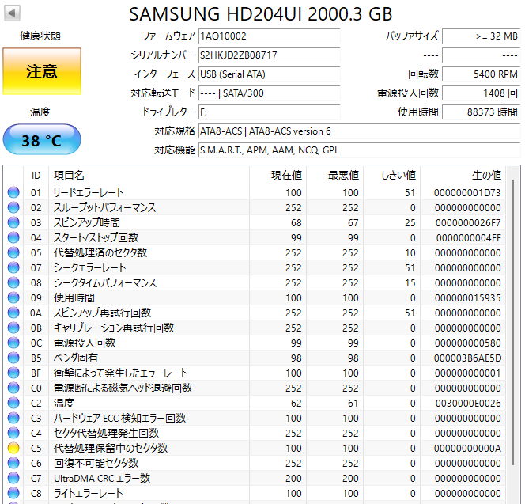Viewport: 525px width, 504px height.
Task: Click the firmware field 1AQ10002
Action: pyautogui.click(x=270, y=36)
